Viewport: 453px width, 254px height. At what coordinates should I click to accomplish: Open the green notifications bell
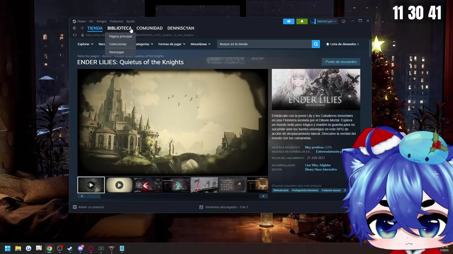tap(302, 21)
